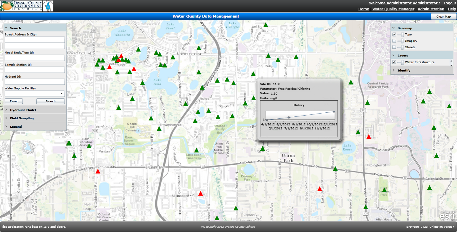Viewport: 457px width, 232px height.
Task: Uncheck the Topo basemap checkbox
Action: point(394,34)
